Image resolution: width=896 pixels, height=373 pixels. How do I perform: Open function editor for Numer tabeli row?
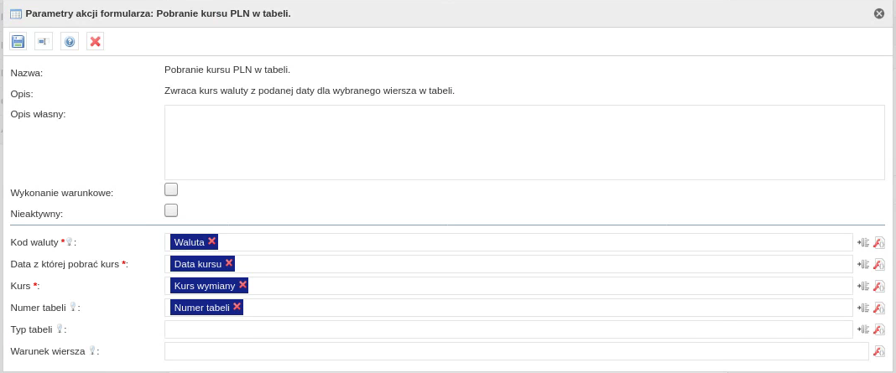click(879, 308)
